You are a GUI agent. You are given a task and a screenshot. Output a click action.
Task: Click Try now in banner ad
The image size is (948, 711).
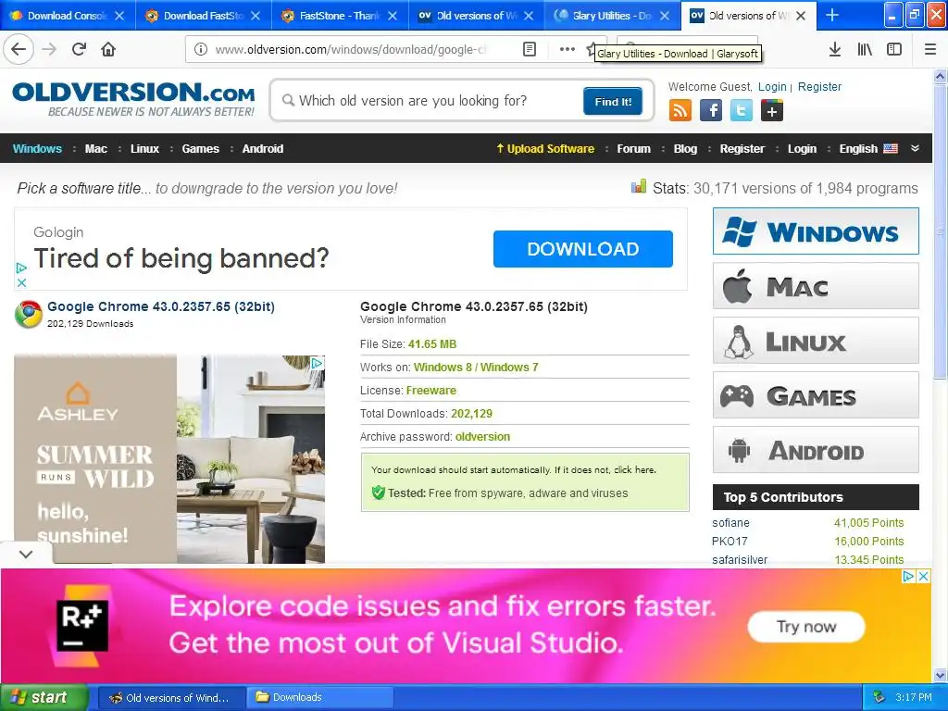point(806,627)
